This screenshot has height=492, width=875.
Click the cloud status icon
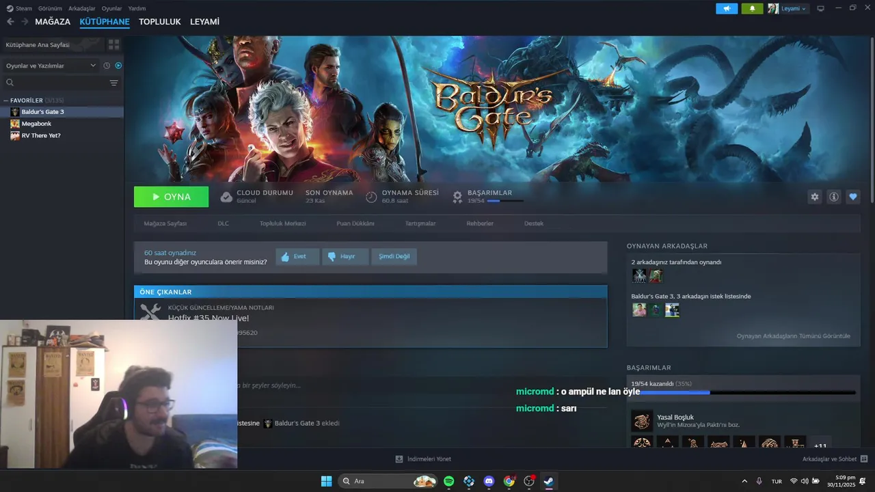pyautogui.click(x=226, y=197)
